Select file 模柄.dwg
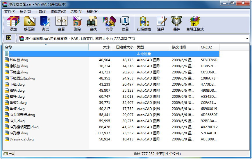The image size is (252, 159). point(17,91)
